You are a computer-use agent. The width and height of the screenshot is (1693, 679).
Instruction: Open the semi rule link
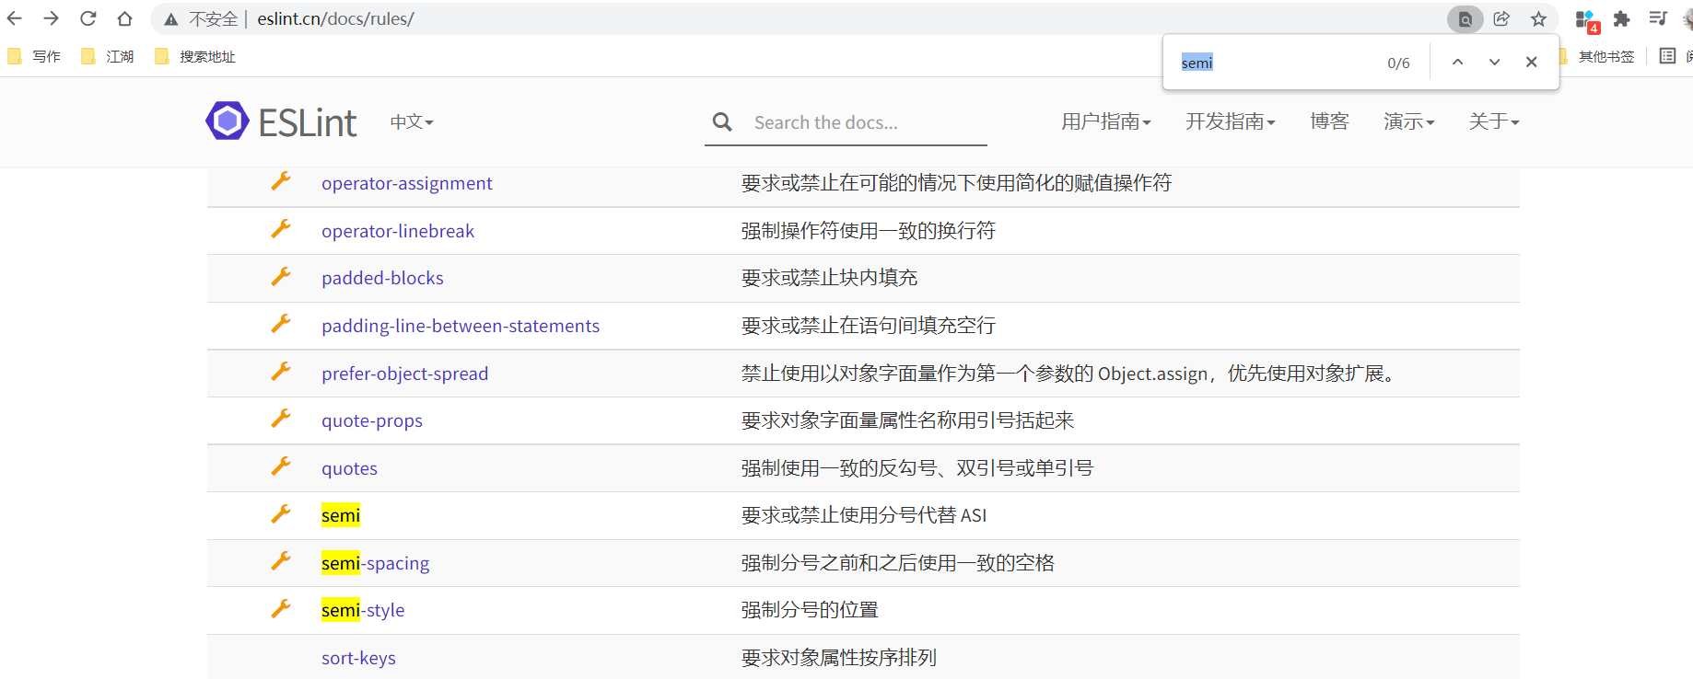click(x=341, y=515)
